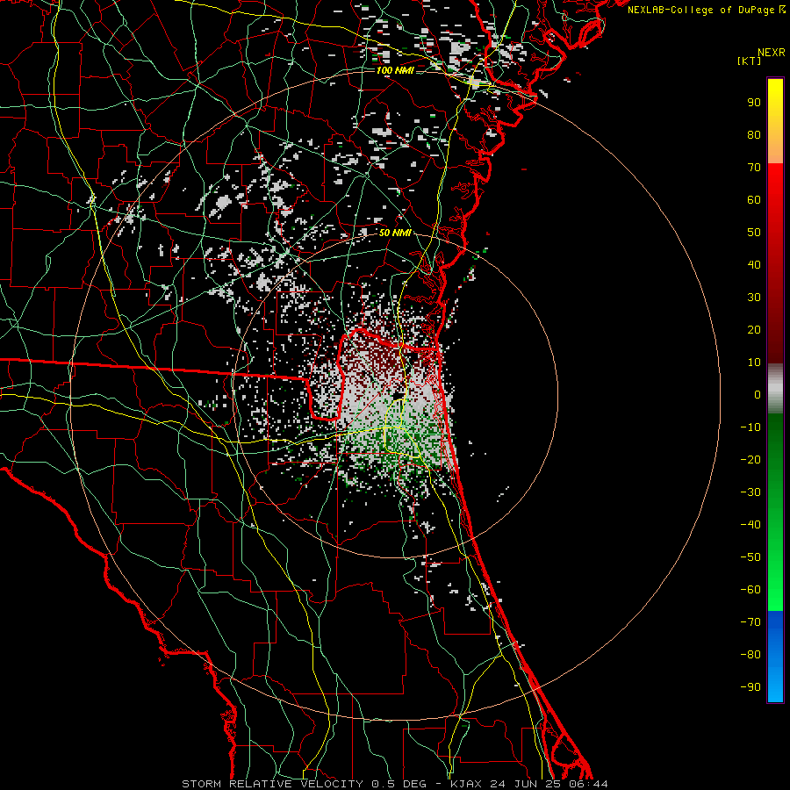Click the -30 value on the velocity scale
Screen dimensions: 790x790
click(750, 492)
